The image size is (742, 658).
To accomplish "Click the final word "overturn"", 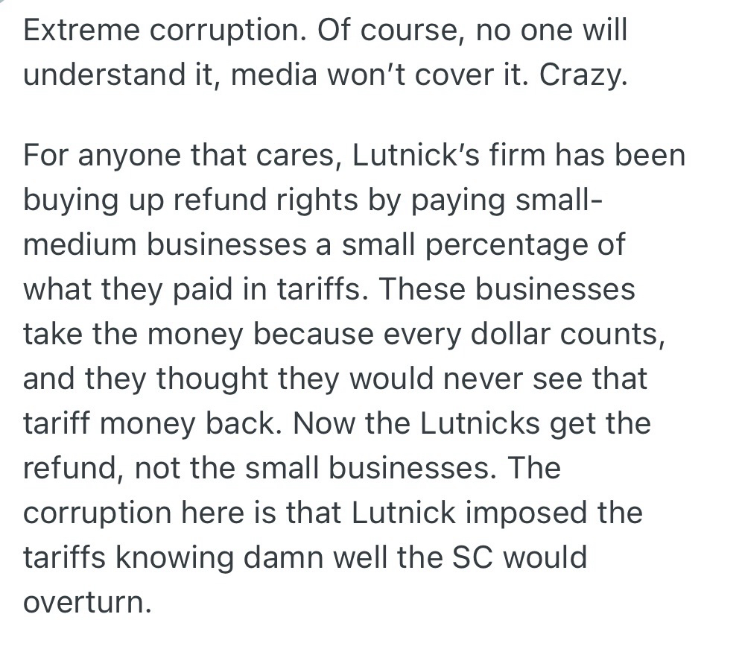I will (87, 602).
